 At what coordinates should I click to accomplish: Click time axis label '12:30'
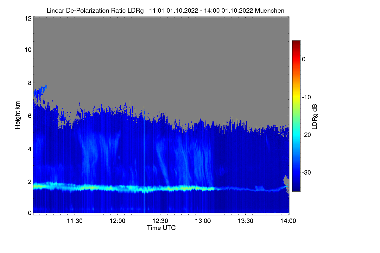(x=160, y=221)
